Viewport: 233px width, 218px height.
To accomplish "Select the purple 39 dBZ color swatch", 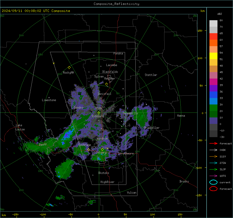I will [x=213, y=88].
